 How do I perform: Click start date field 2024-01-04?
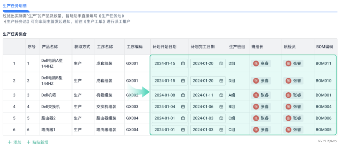170,107
